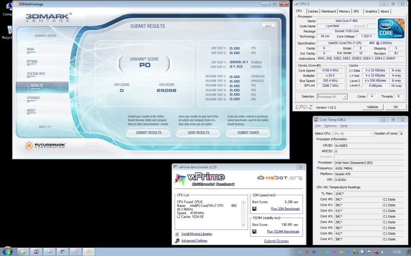411x256 pixels.
Task: Click the taskbar clock showing 17:31
Action: [397, 252]
